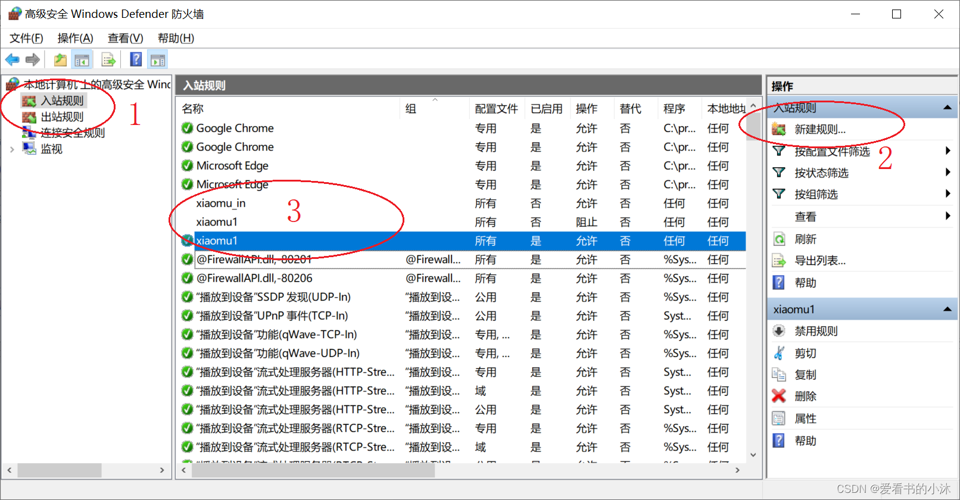Click the Cut (剪切) scissors icon

click(779, 353)
